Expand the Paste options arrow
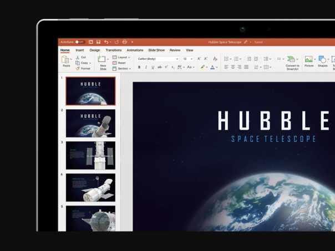335x251 pixels. click(x=71, y=59)
